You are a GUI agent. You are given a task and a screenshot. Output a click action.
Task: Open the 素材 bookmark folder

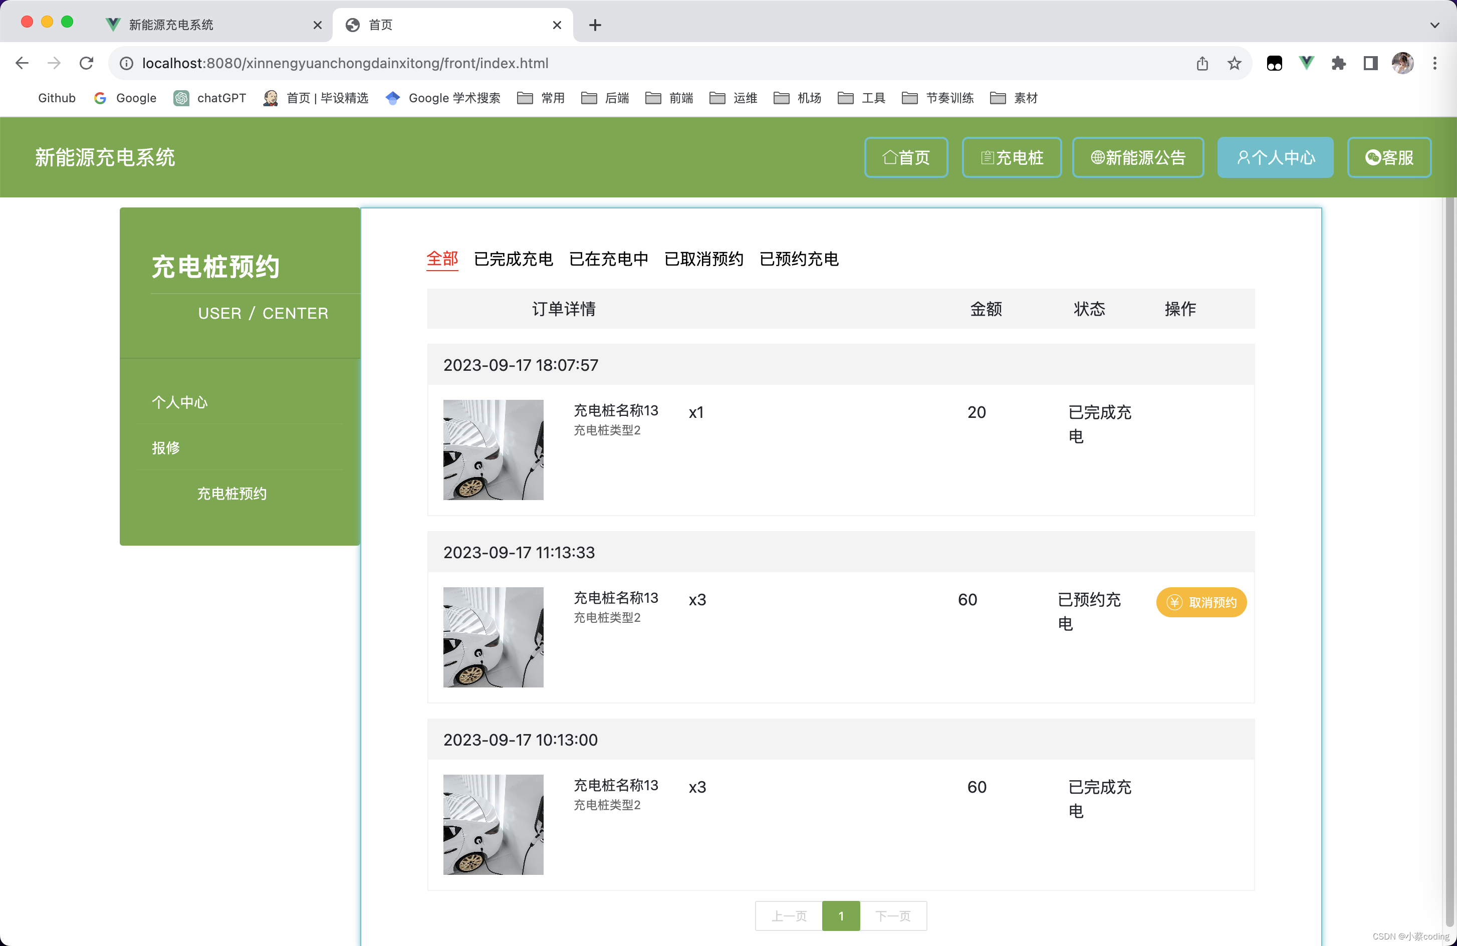tap(1014, 98)
